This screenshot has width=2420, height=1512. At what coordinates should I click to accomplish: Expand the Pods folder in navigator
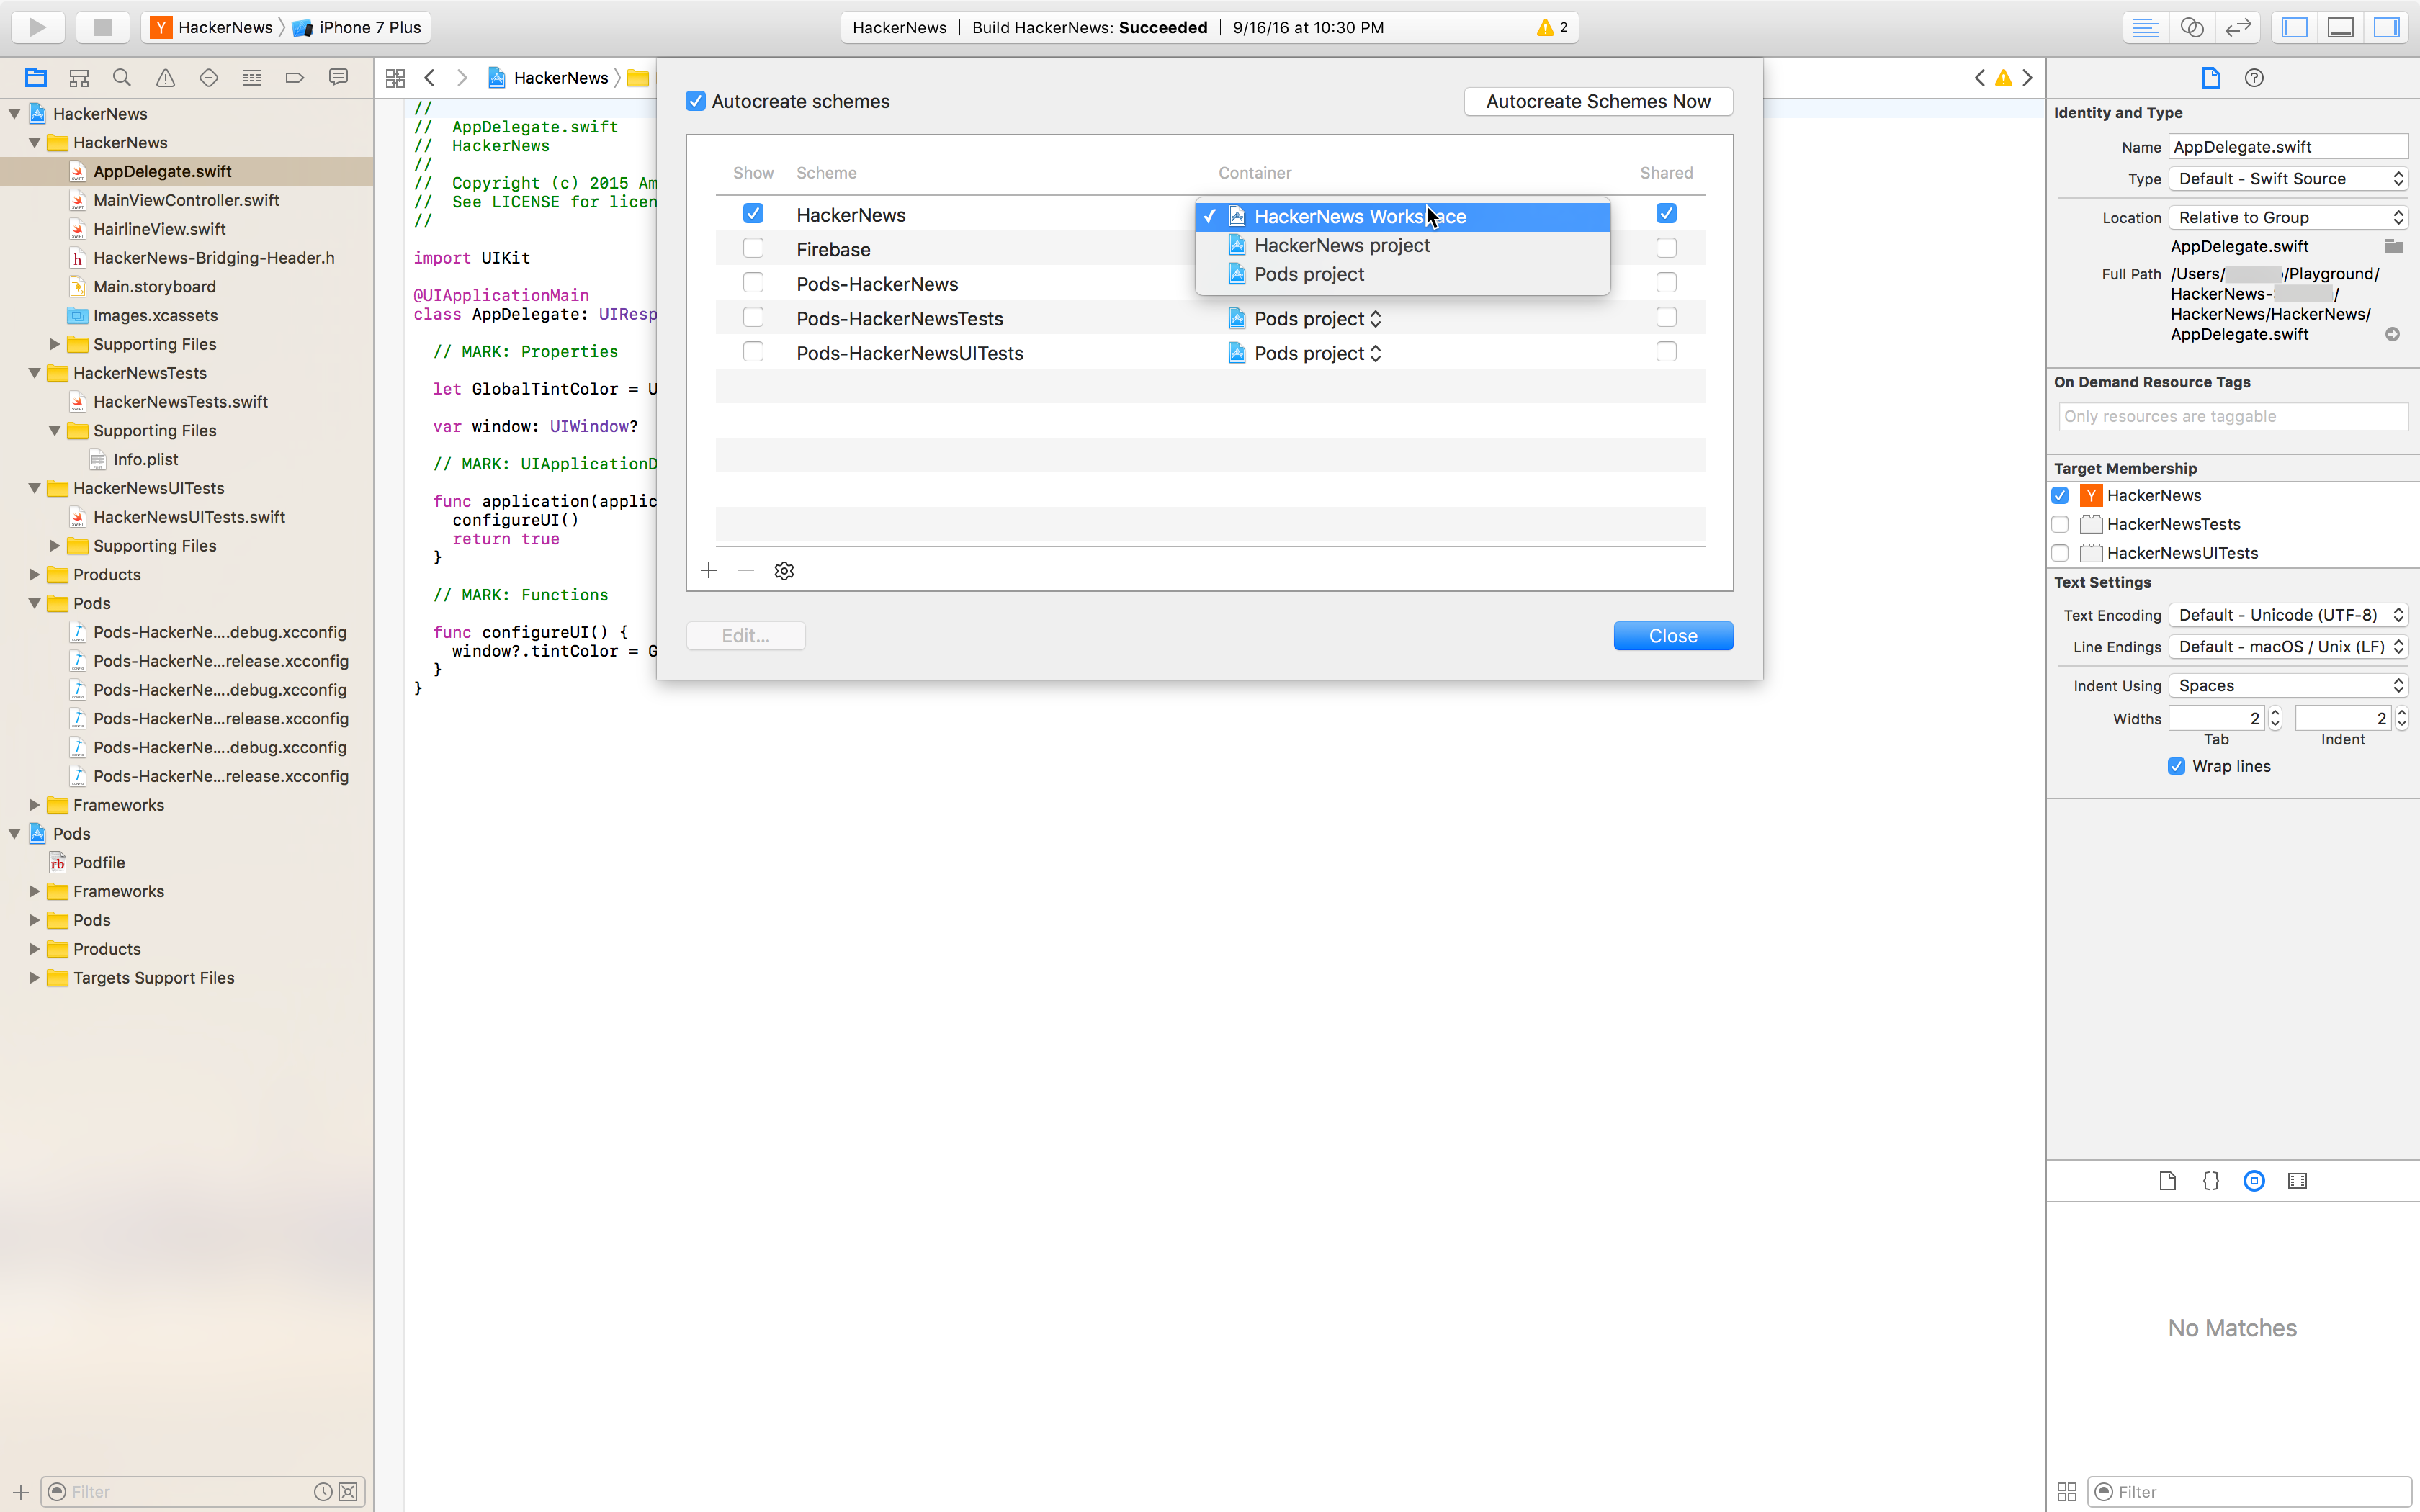(x=33, y=919)
